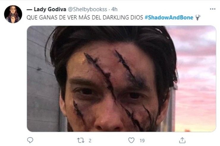The height and width of the screenshot is (146, 220).
Task: Click the stag emoji after the hashtag
Action: click(198, 17)
